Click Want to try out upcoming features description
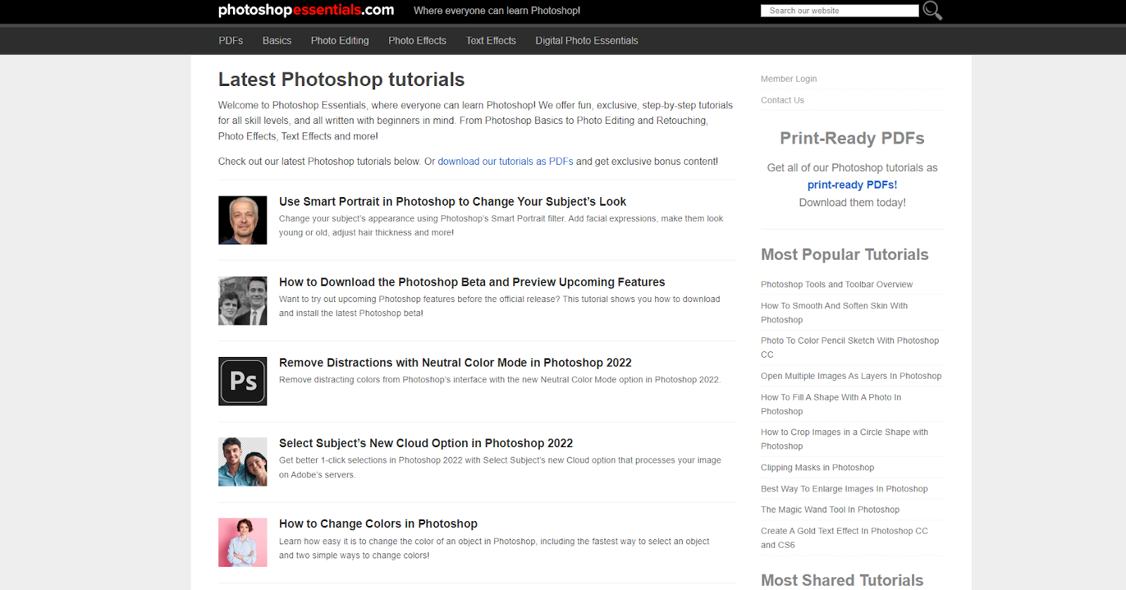 click(500, 306)
